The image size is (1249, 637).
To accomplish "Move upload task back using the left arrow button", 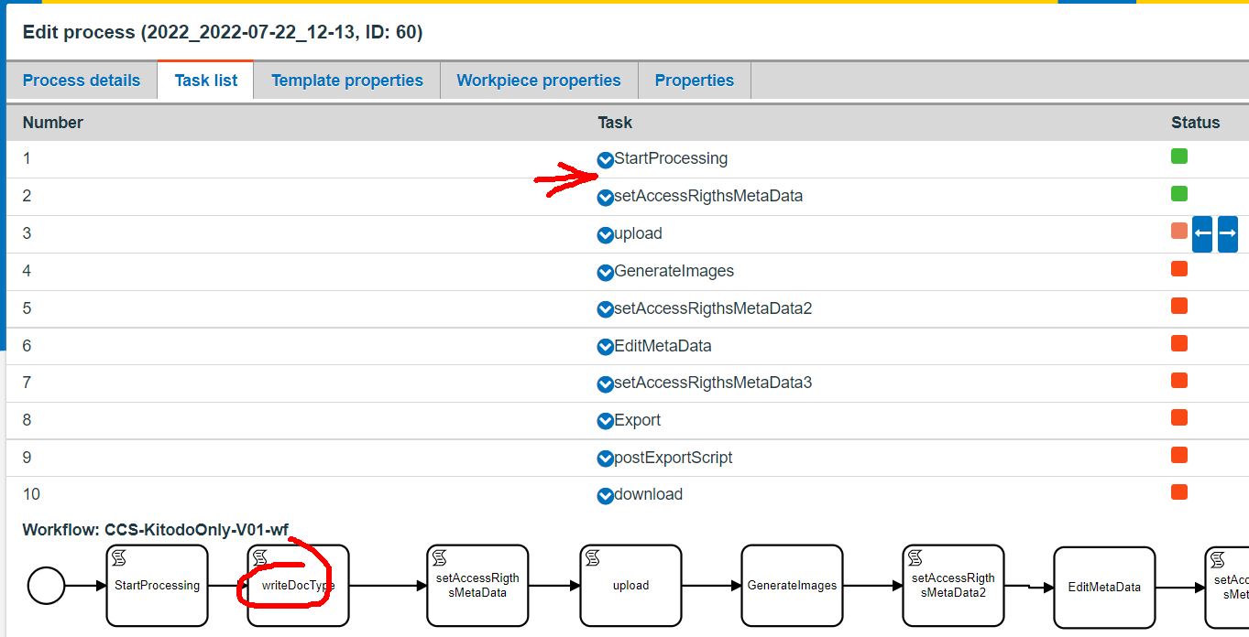I will pos(1202,234).
